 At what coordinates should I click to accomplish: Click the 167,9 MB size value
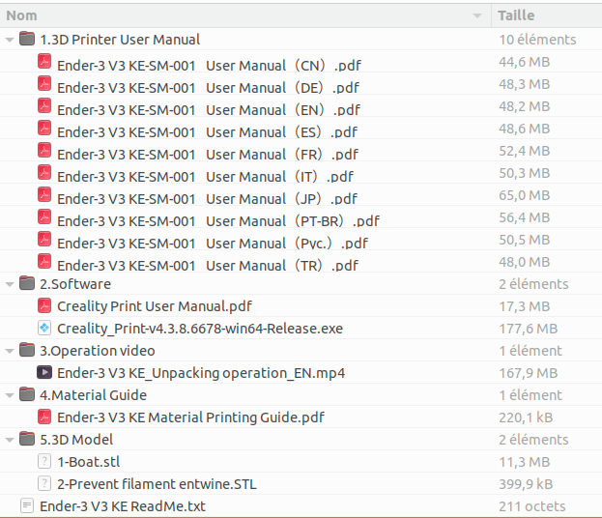pos(529,373)
